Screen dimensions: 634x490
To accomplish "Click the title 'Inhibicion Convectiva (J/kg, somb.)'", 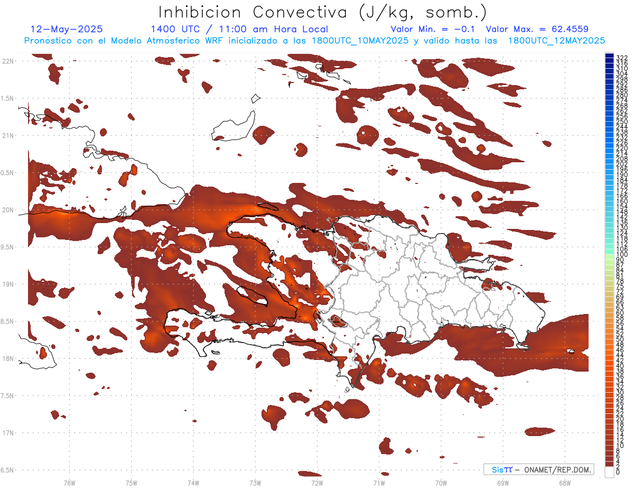I will [323, 12].
